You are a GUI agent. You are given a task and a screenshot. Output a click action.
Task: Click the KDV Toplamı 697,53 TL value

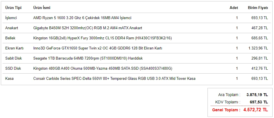(259, 102)
